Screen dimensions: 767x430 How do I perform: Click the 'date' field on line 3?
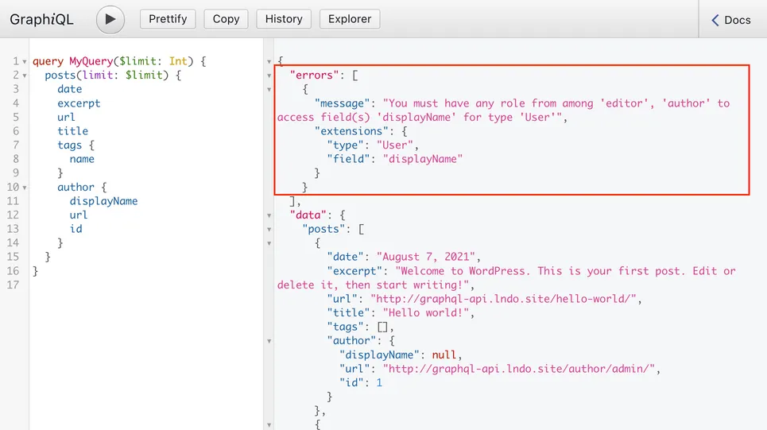tap(69, 89)
